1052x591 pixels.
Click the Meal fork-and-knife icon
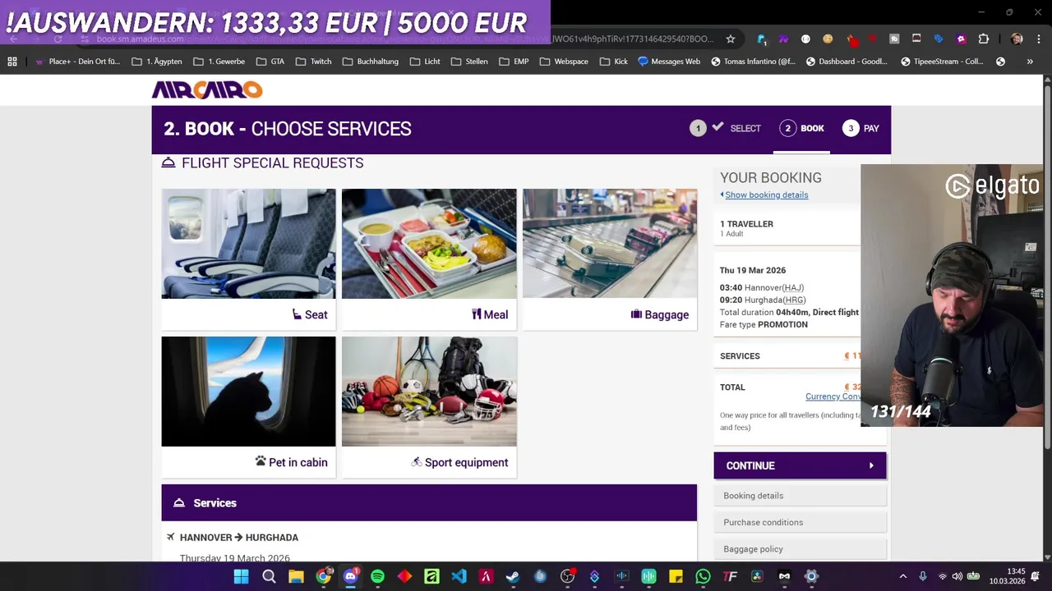point(476,314)
